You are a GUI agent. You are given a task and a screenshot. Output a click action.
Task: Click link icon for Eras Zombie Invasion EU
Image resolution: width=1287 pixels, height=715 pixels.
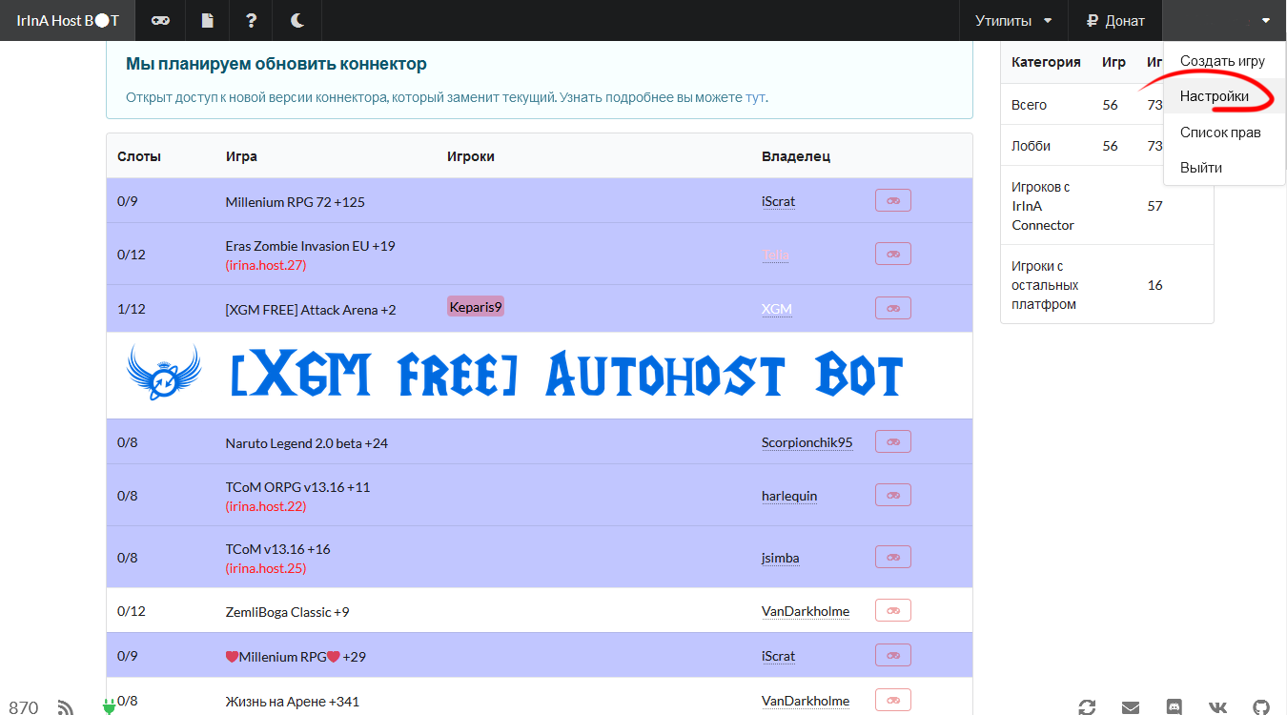893,254
